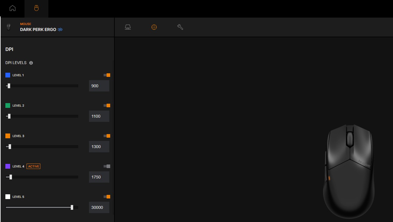Disable DPI Level 1 toggle
The image size is (393, 222).
pos(107,75)
